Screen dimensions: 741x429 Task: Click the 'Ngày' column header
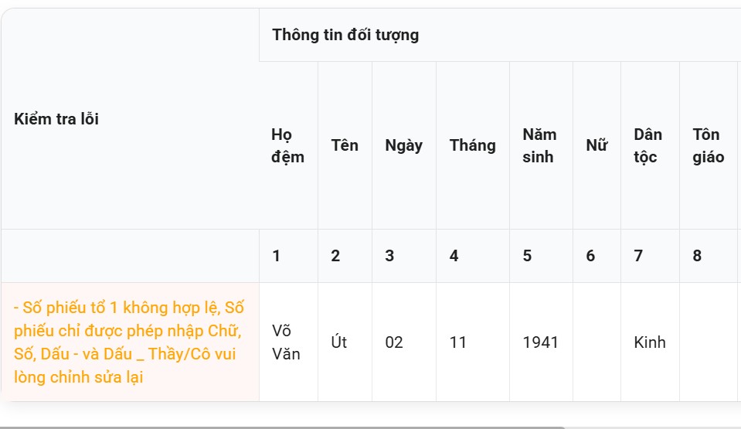point(403,145)
